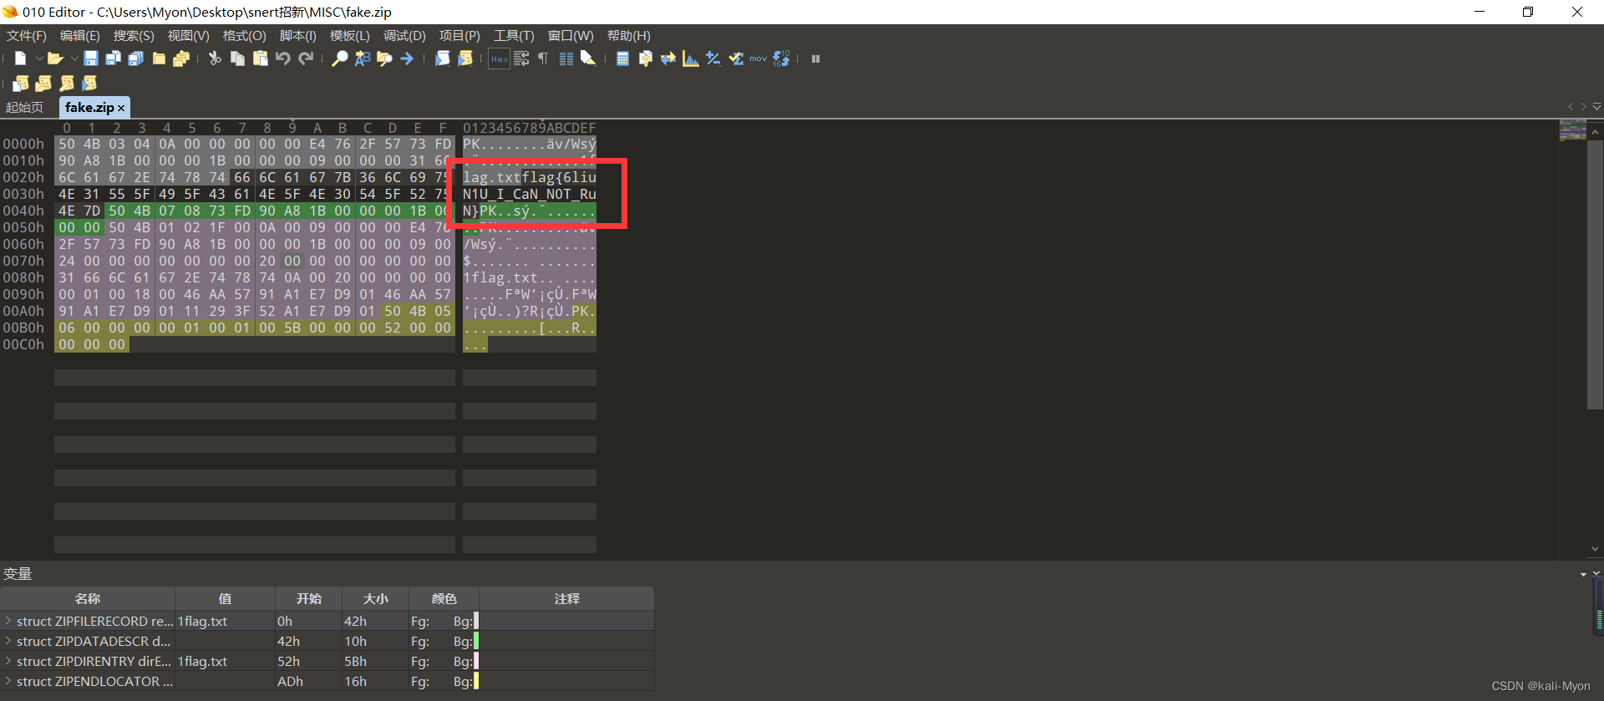Open the 脚本(I) menu
The width and height of the screenshot is (1604, 701).
point(298,35)
